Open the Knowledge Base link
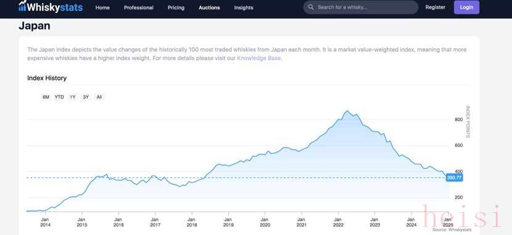 click(x=259, y=58)
